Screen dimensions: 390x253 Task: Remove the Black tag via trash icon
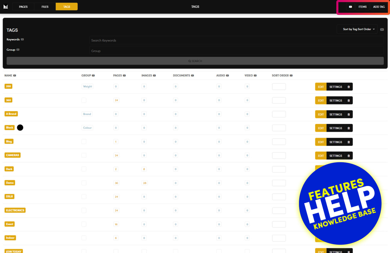pyautogui.click(x=349, y=128)
